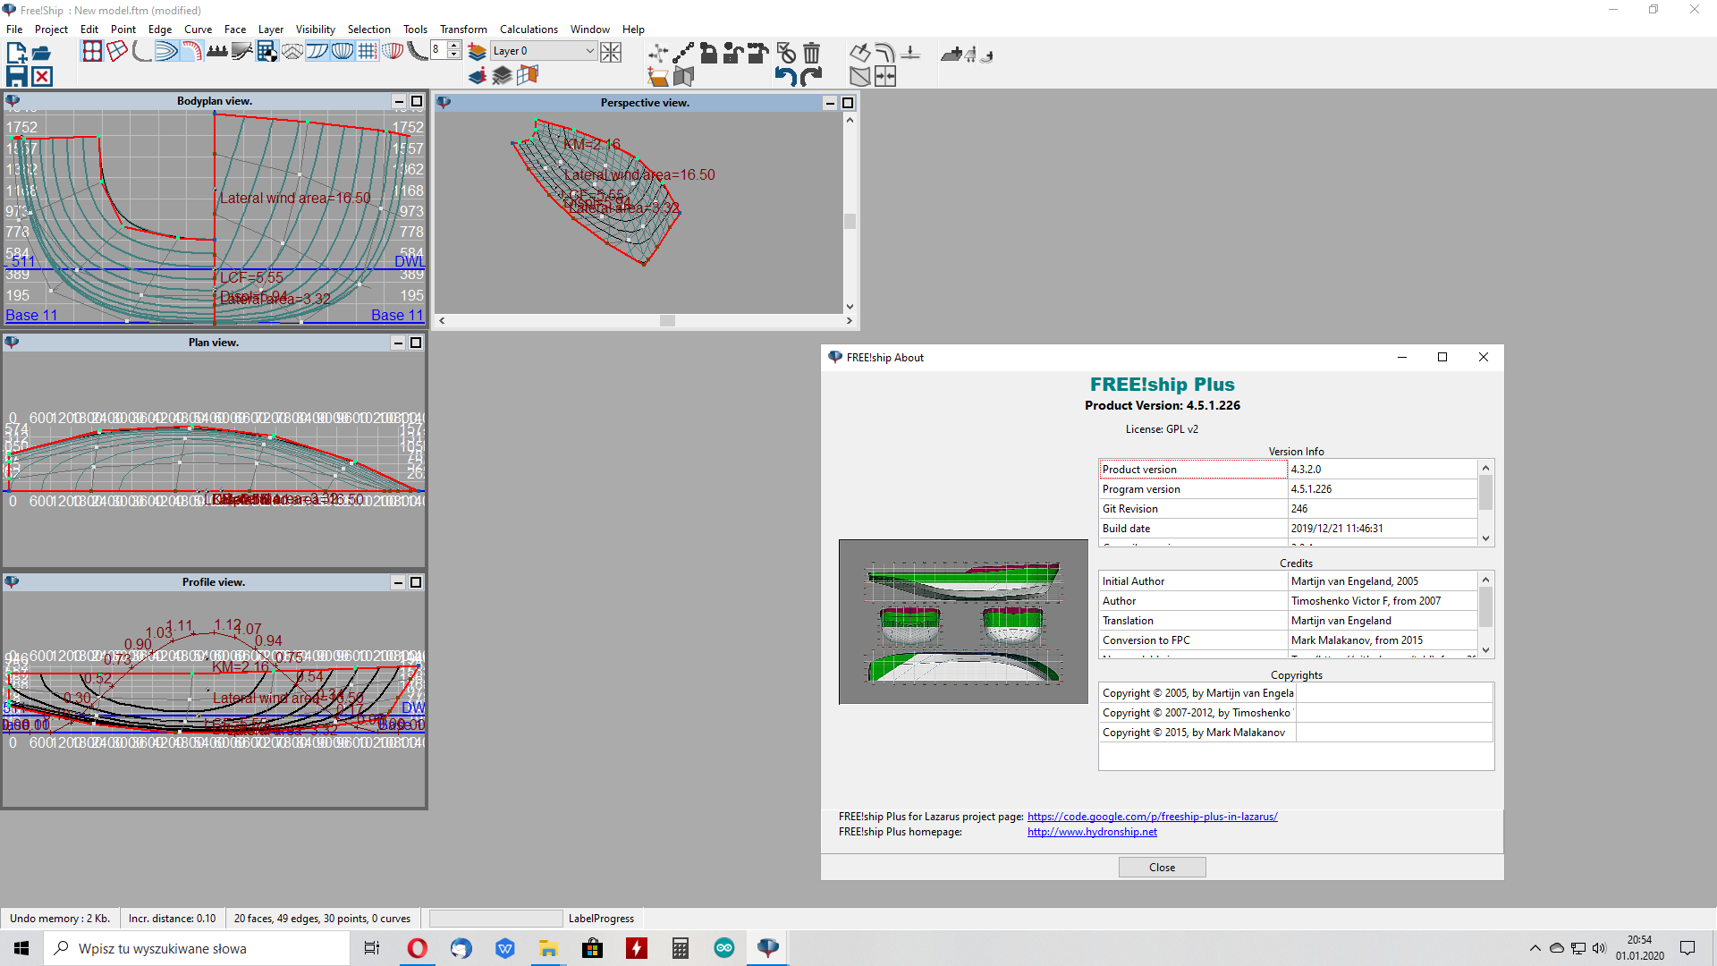This screenshot has width=1717, height=966.
Task: Toggle control curves display
Action: click(142, 52)
